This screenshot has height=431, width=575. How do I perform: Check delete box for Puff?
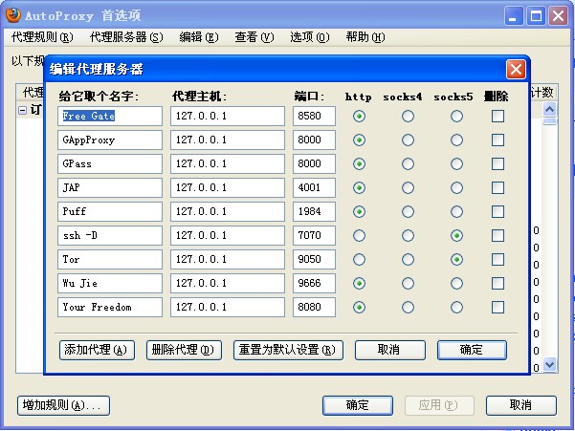[498, 211]
